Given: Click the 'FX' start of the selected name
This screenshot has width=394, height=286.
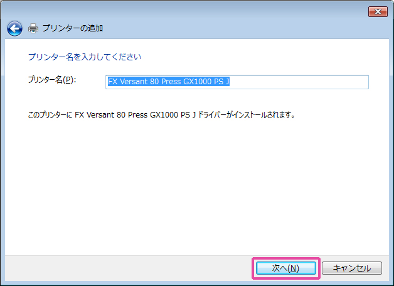Looking at the screenshot, I should 112,82.
